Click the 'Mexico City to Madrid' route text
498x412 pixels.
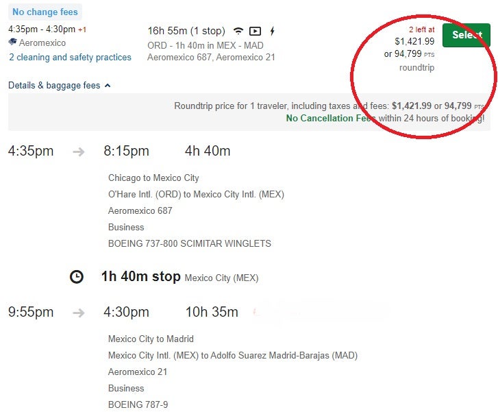(x=151, y=339)
